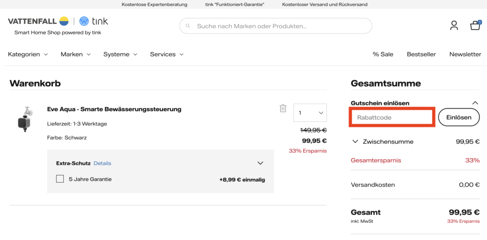The width and height of the screenshot is (487, 240).
Task: Click Smart Home Shop powered by tink
Action: click(x=58, y=33)
